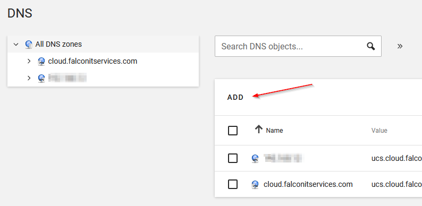Select All DNS zones in the tree
Image resolution: width=422 pixels, height=206 pixels.
(x=58, y=44)
